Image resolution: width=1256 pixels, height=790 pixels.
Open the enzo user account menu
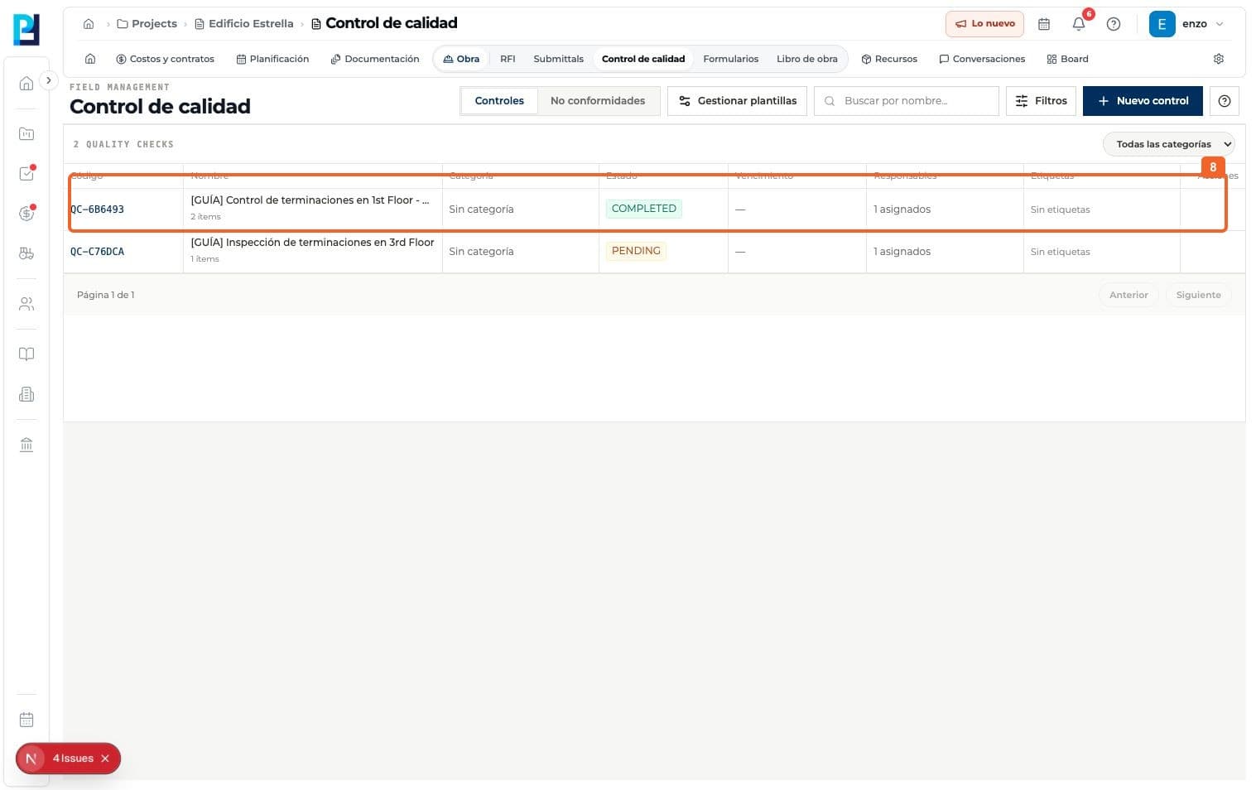click(1187, 24)
